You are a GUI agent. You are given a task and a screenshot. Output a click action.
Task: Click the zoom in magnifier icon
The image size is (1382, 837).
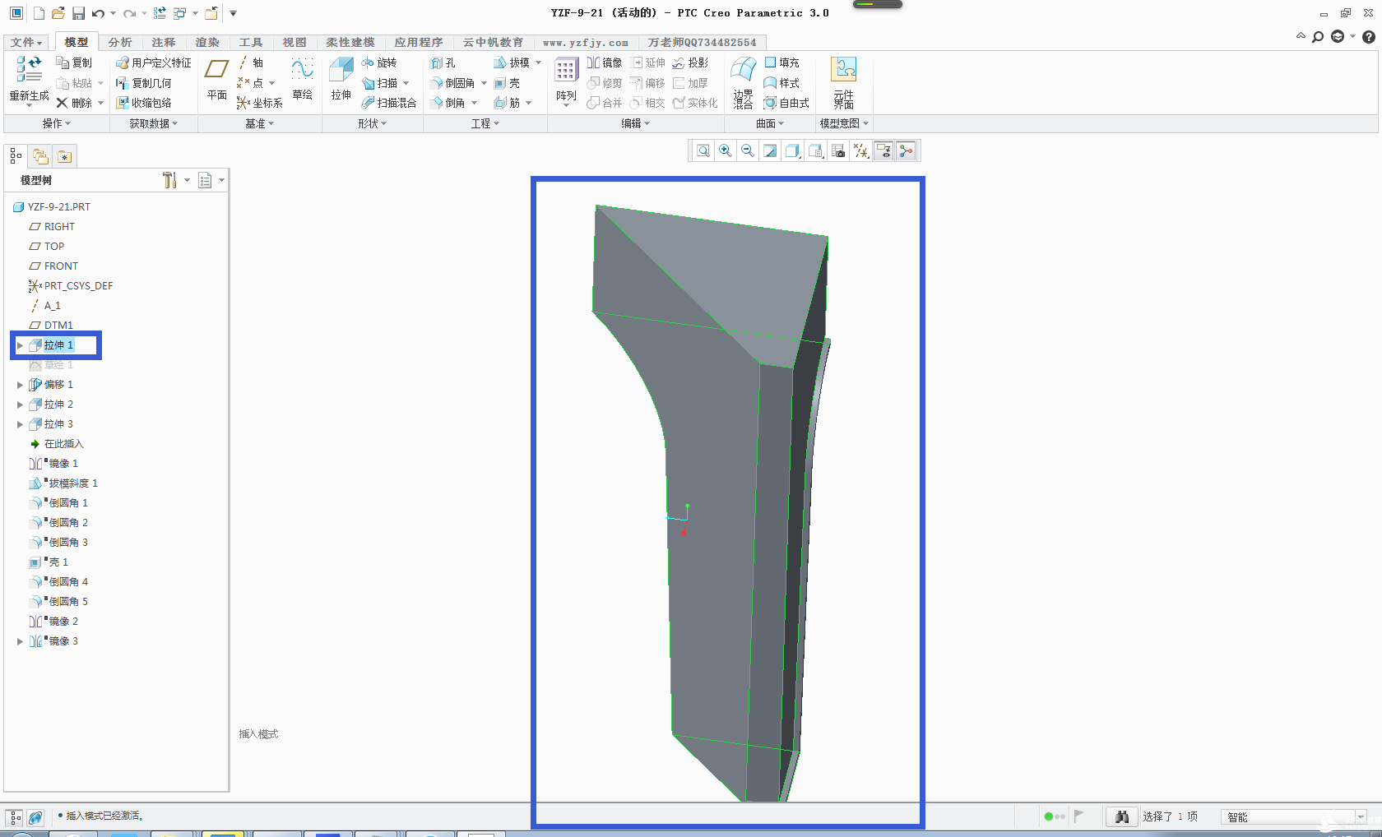pyautogui.click(x=725, y=150)
